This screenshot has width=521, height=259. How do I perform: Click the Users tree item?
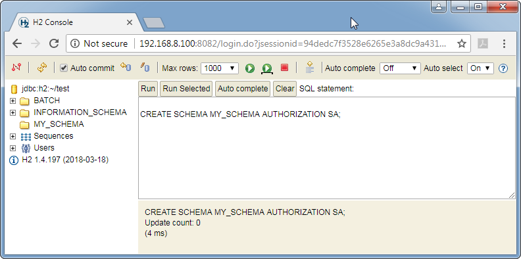pyautogui.click(x=44, y=147)
